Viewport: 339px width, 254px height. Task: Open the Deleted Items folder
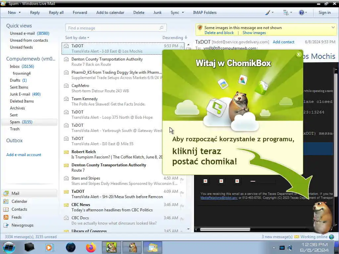pyautogui.click(x=22, y=101)
